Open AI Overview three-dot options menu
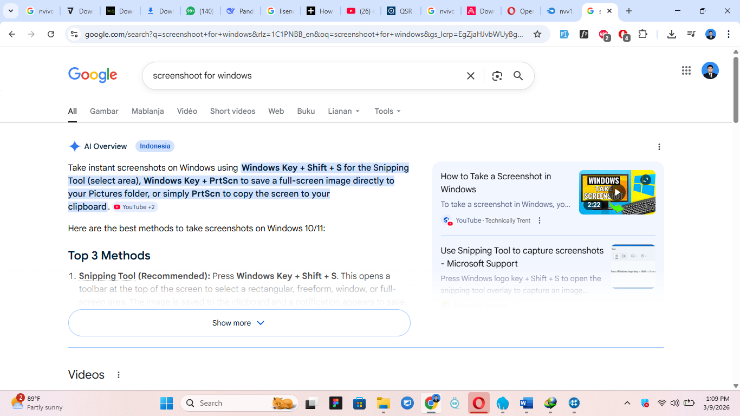 [x=659, y=147]
